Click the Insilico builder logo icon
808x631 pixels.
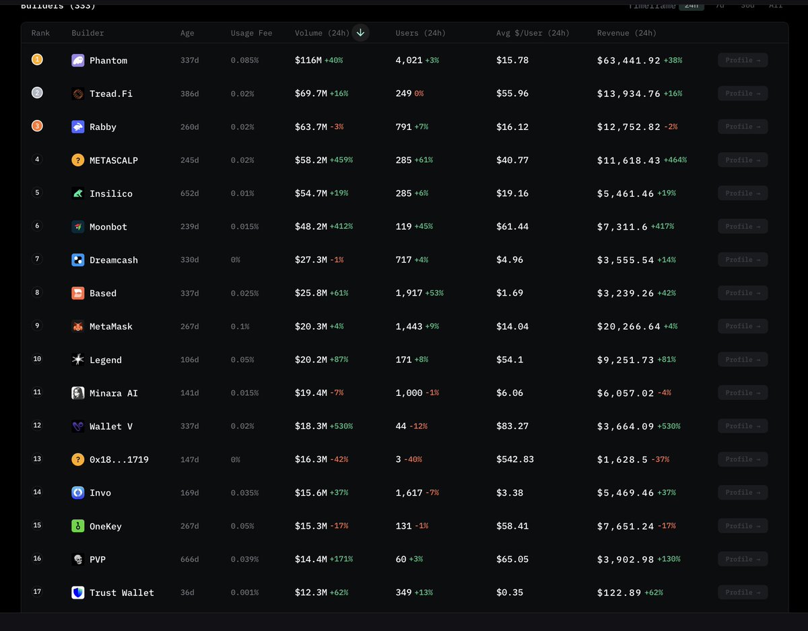[x=78, y=193]
